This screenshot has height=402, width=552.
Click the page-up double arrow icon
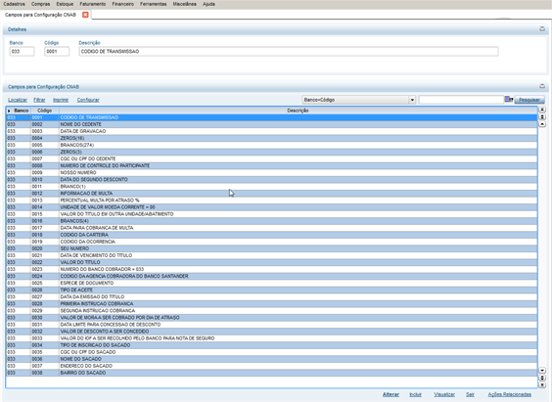click(x=542, y=116)
